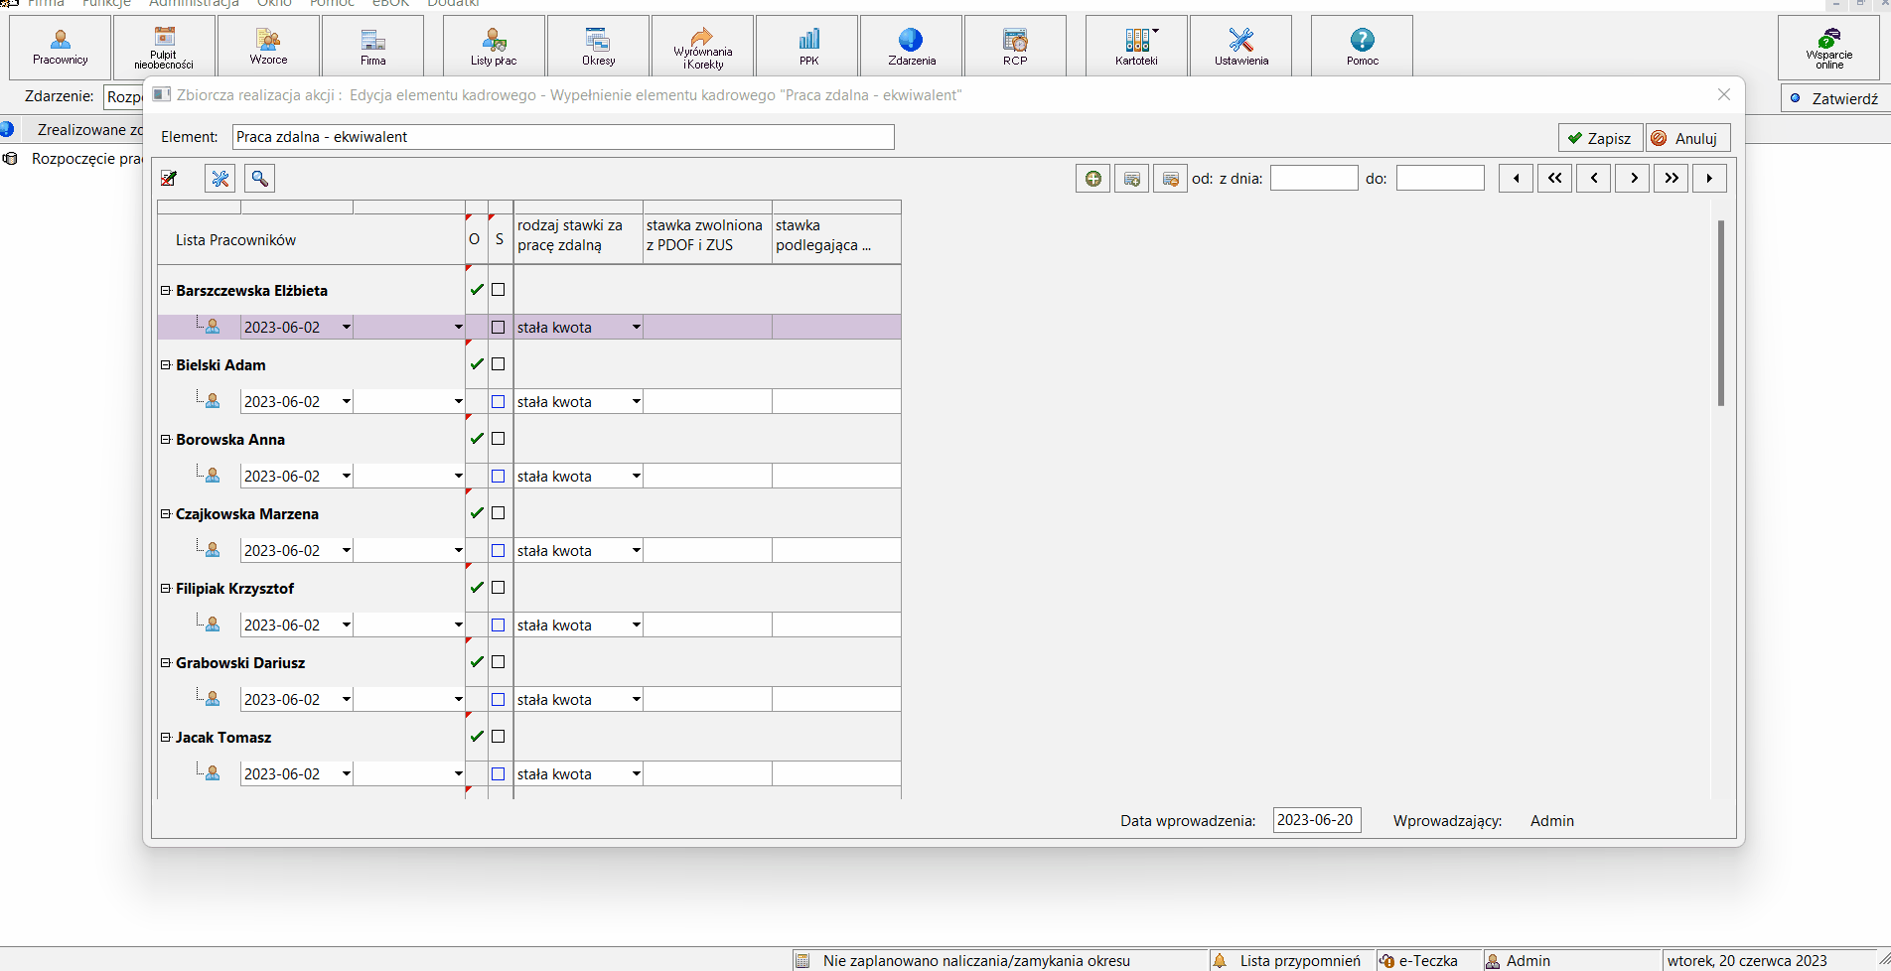Screen dimensions: 1891x971
Task: Click Anuluj to cancel
Action: (x=1687, y=138)
